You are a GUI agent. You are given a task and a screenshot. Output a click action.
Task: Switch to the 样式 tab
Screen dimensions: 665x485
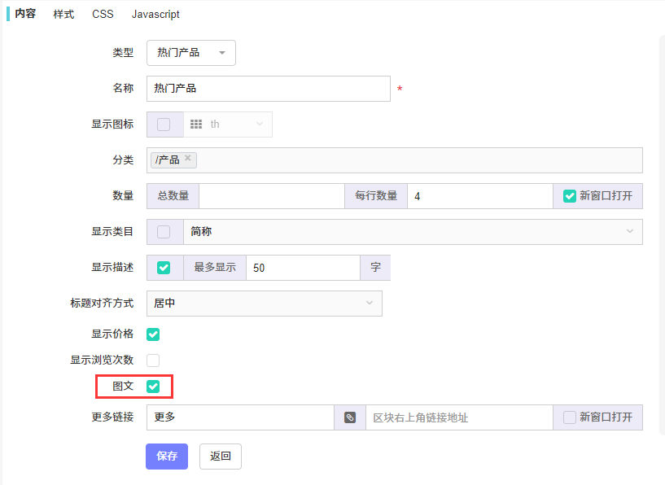[63, 14]
